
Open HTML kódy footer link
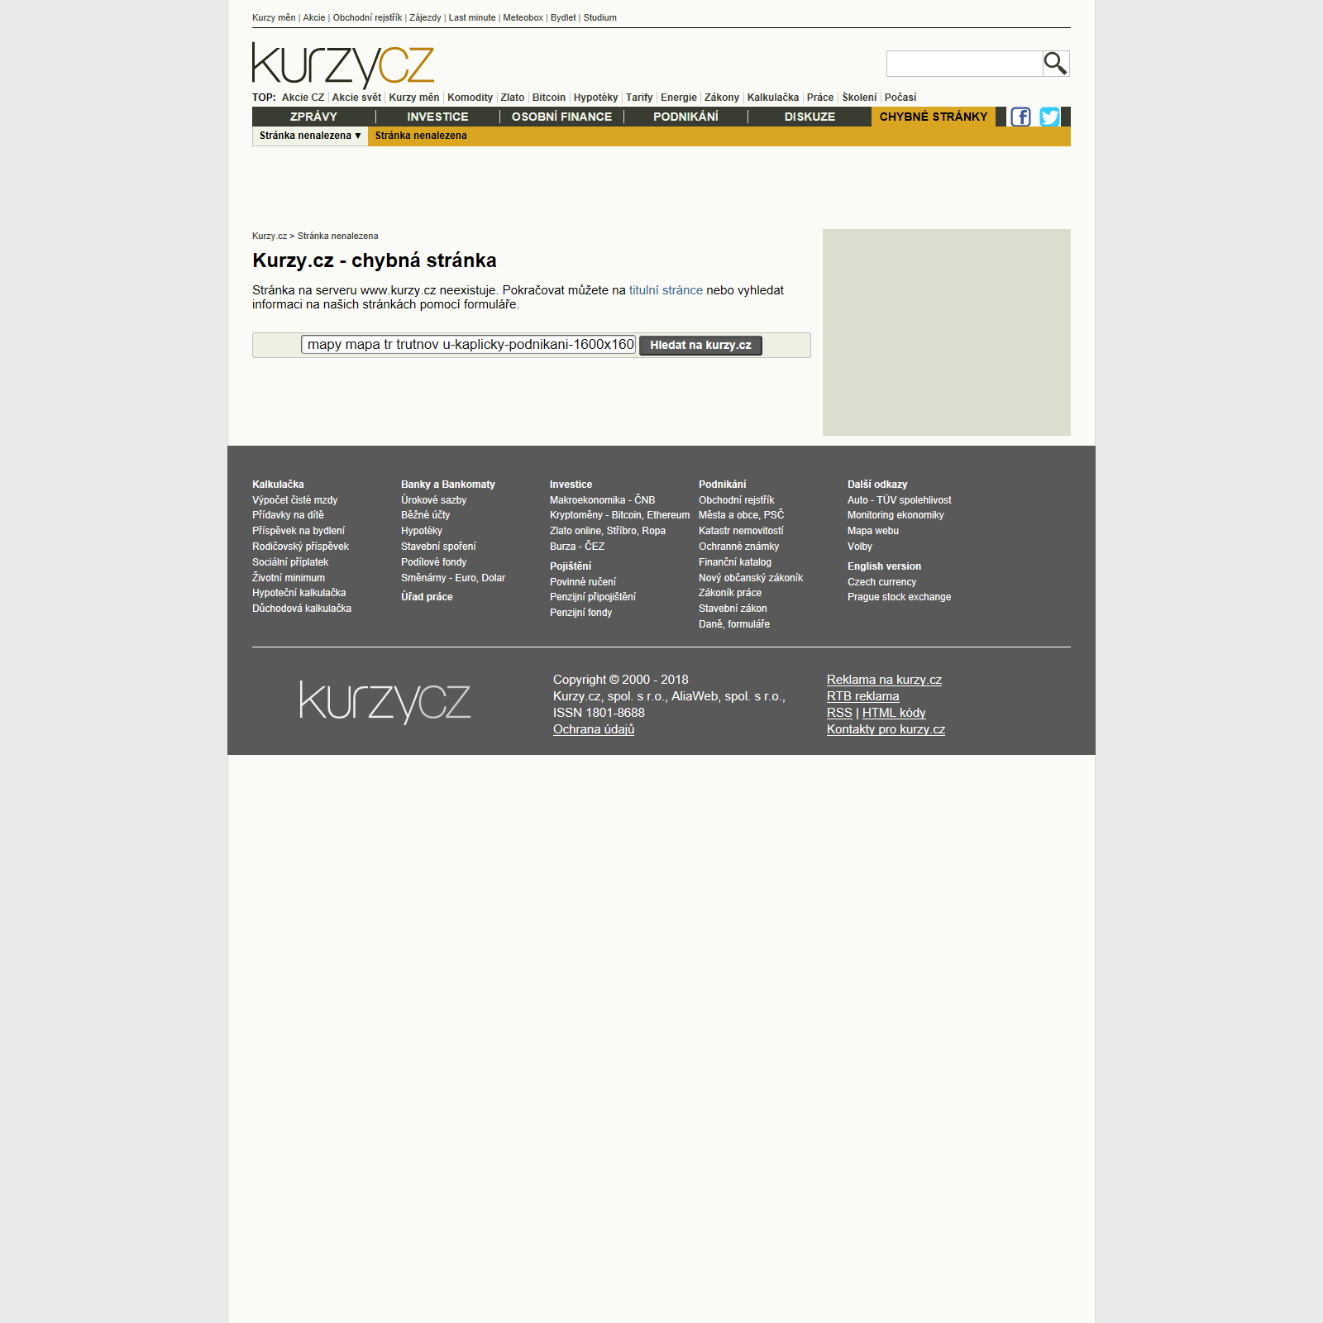894,713
